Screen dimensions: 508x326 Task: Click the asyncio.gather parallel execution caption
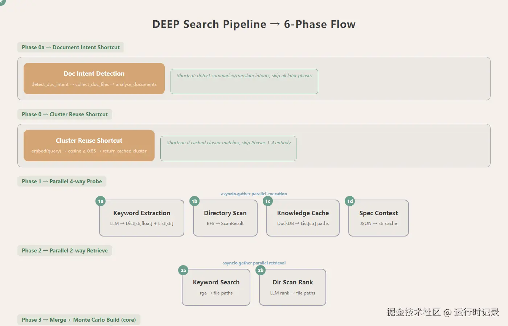[x=254, y=194]
